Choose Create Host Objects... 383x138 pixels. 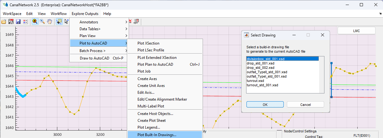[165, 114]
